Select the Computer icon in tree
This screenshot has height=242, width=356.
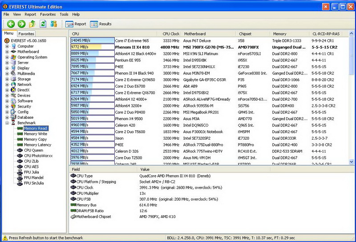click(13, 46)
